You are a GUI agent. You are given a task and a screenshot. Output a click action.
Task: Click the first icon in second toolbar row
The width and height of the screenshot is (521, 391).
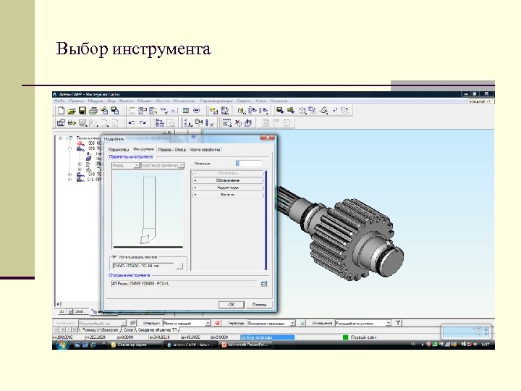point(61,123)
